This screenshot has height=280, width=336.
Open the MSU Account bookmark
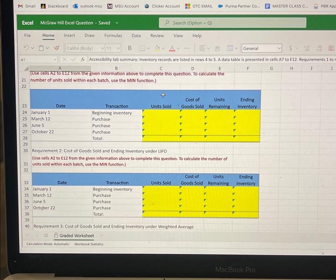[x=123, y=6]
